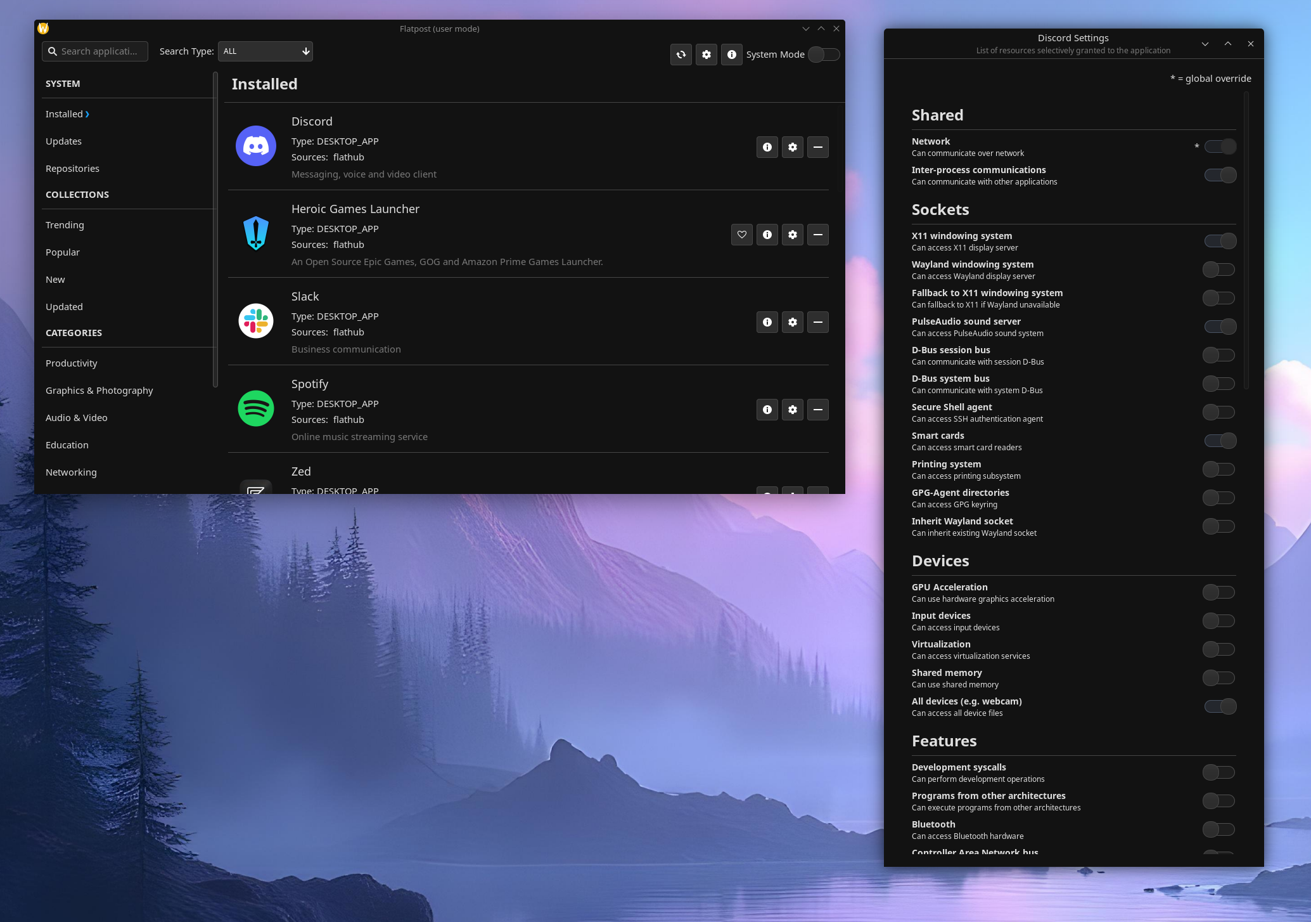
Task: Open Discord's permission settings gear icon
Action: pos(792,146)
